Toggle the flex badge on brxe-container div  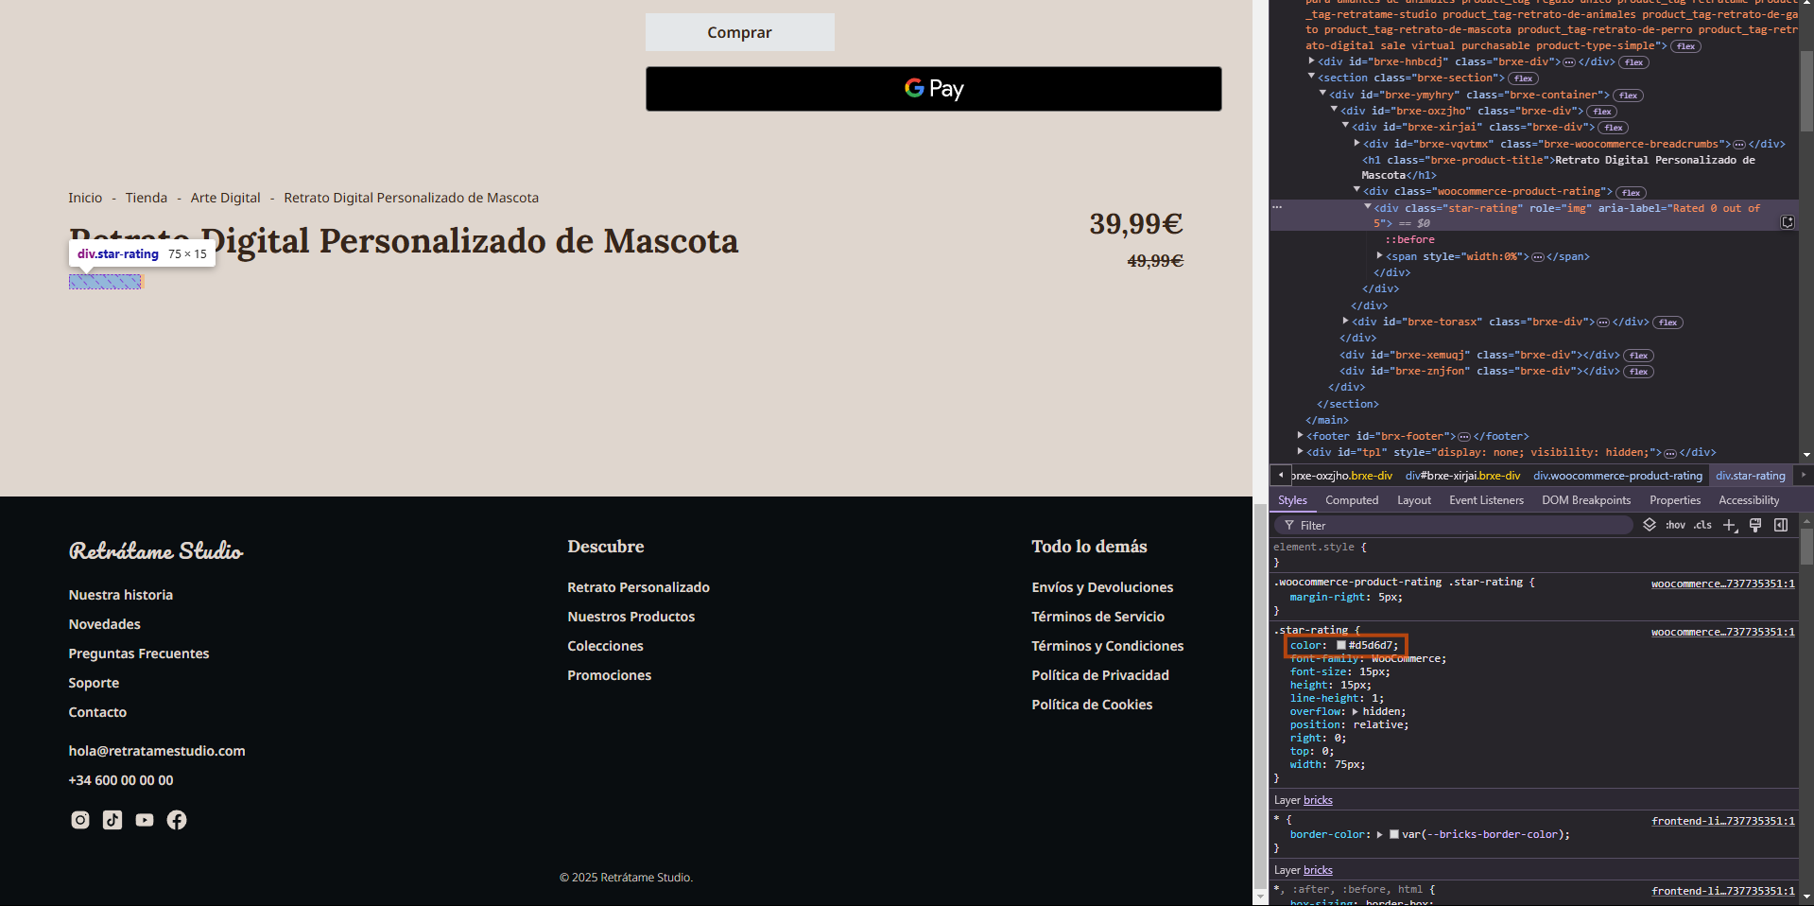pyautogui.click(x=1628, y=96)
